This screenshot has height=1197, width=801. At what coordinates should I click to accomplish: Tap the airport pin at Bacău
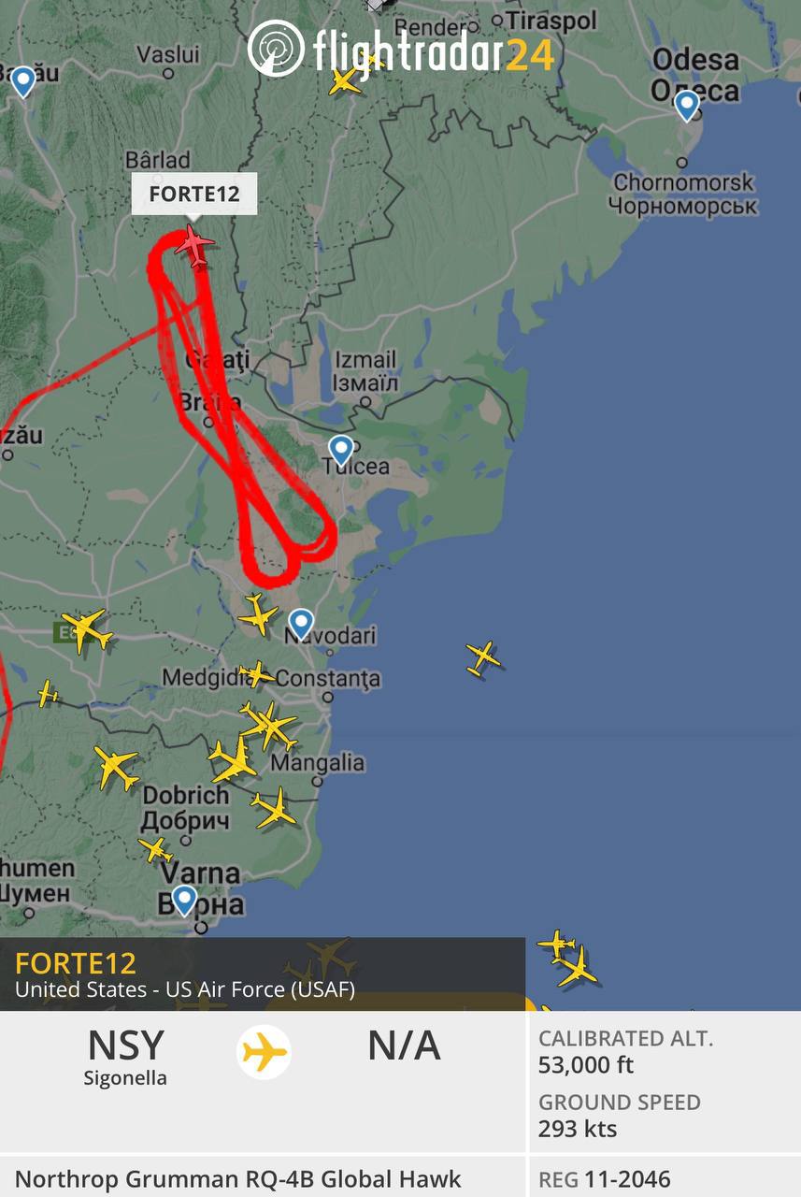click(x=22, y=81)
